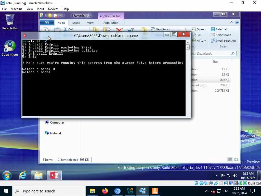
Task: Open the VirtualBox View menu
Action: [x=30, y=9]
